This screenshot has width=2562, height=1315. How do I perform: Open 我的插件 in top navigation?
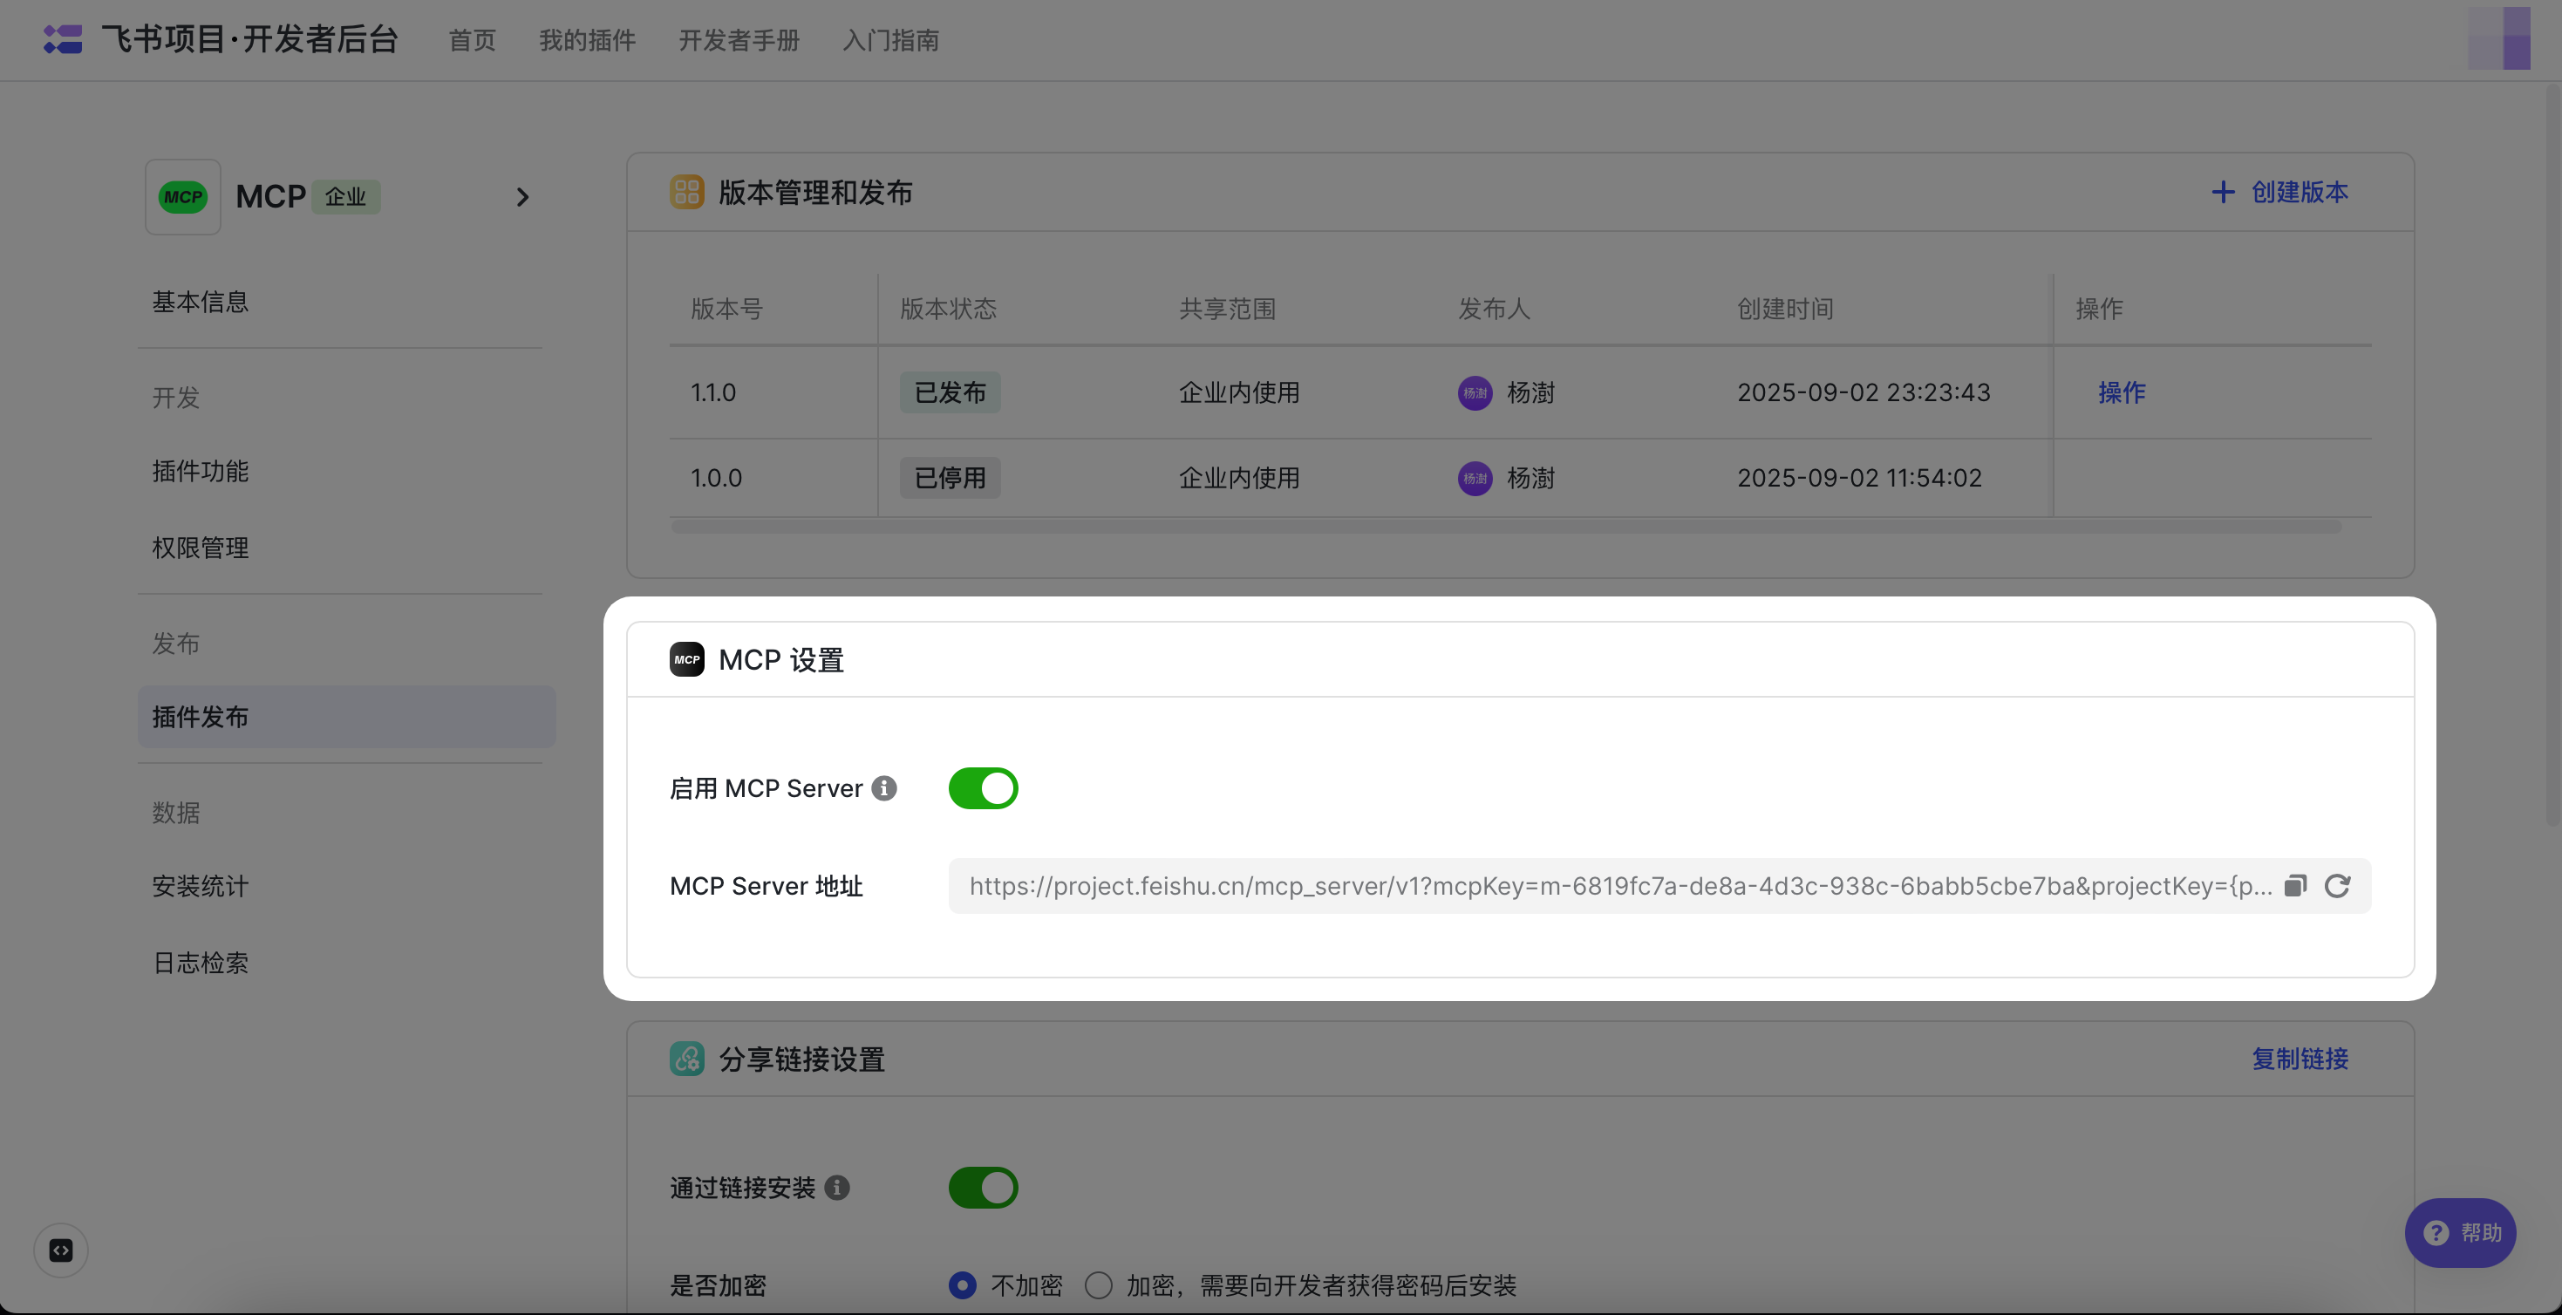point(587,40)
